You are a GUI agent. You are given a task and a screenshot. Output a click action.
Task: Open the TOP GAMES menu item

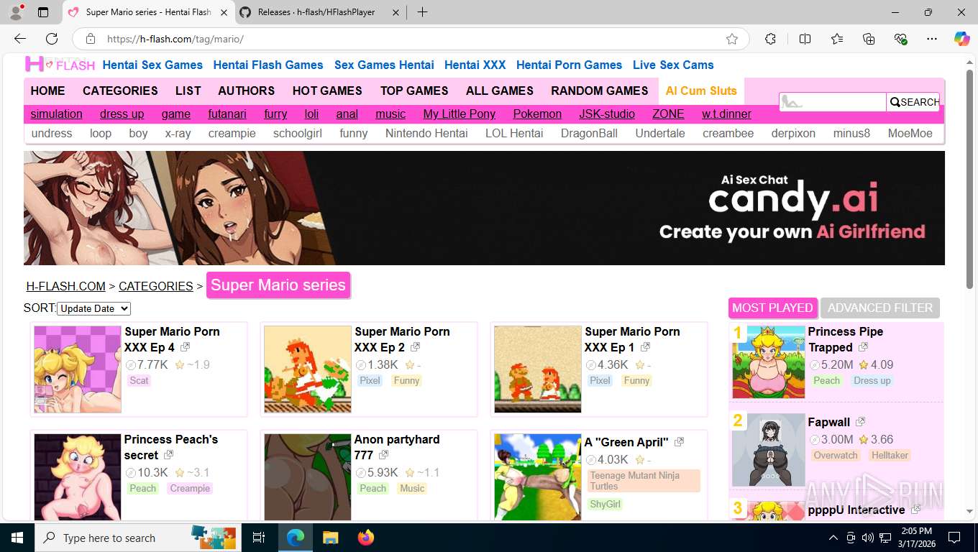coord(414,91)
